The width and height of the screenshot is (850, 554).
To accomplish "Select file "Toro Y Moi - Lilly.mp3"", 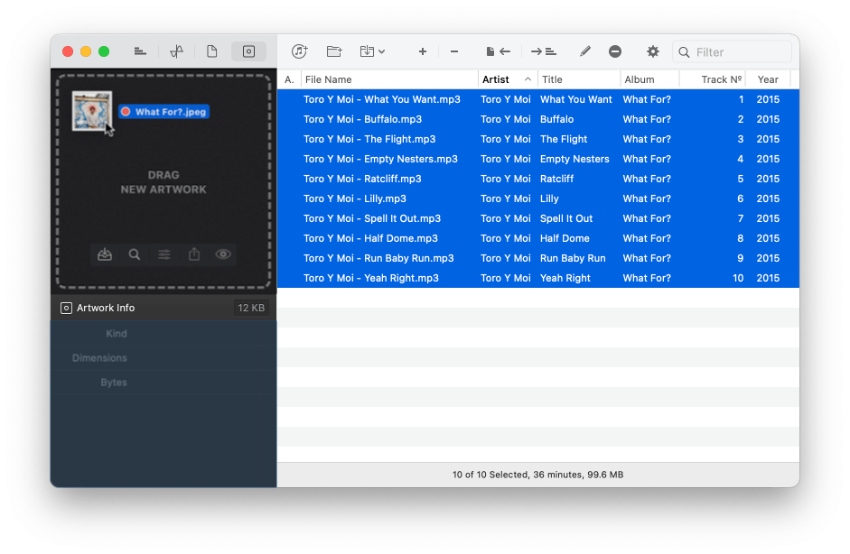I will click(354, 199).
